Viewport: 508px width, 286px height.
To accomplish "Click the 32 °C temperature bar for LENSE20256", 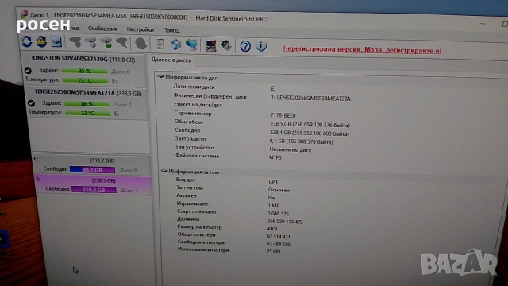I will click(88, 113).
